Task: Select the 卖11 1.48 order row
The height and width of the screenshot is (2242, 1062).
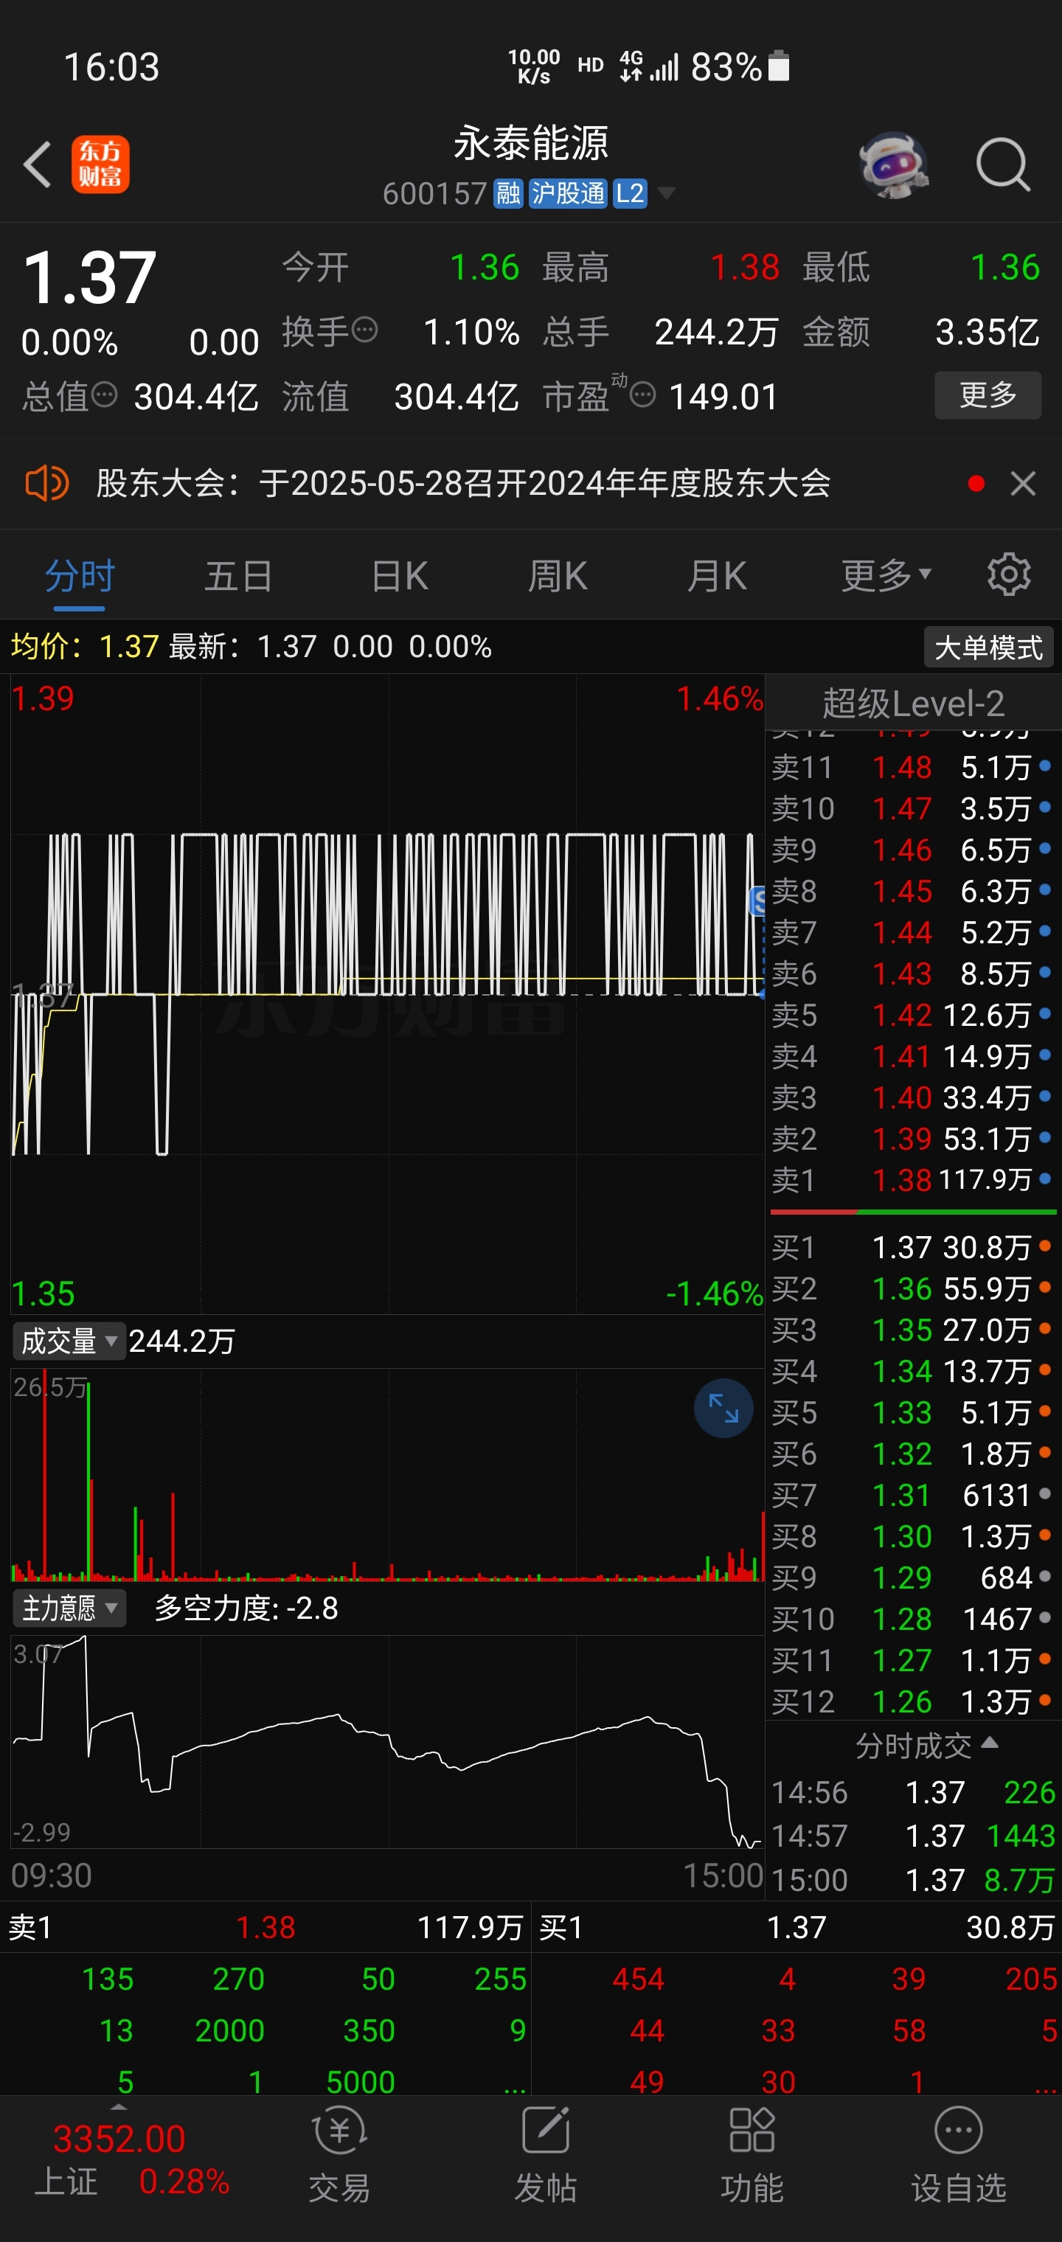Action: tap(913, 767)
